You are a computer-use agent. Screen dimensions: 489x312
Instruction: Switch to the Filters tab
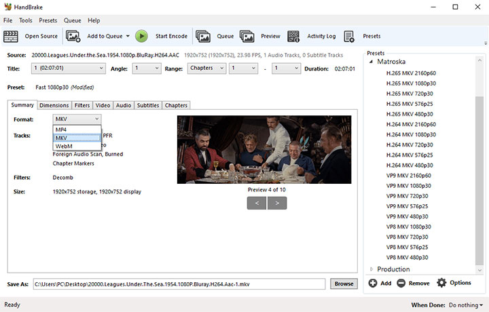click(x=82, y=105)
